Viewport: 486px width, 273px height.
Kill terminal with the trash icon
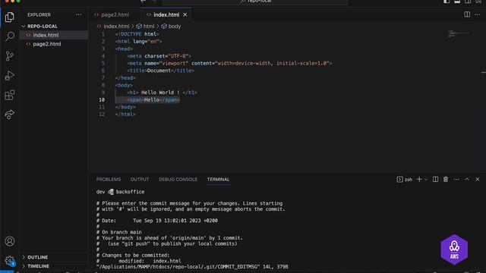tap(446, 179)
